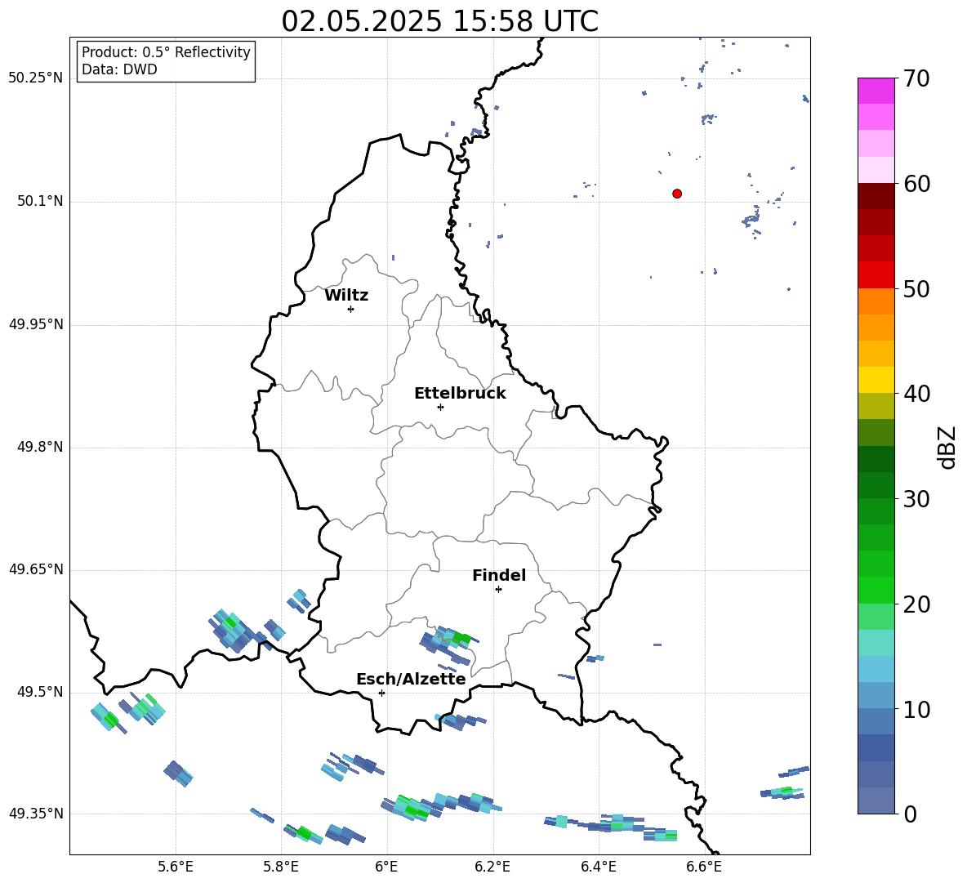The height and width of the screenshot is (883, 967).
Task: Click the radar echo just south of Findel
Action: (x=449, y=645)
